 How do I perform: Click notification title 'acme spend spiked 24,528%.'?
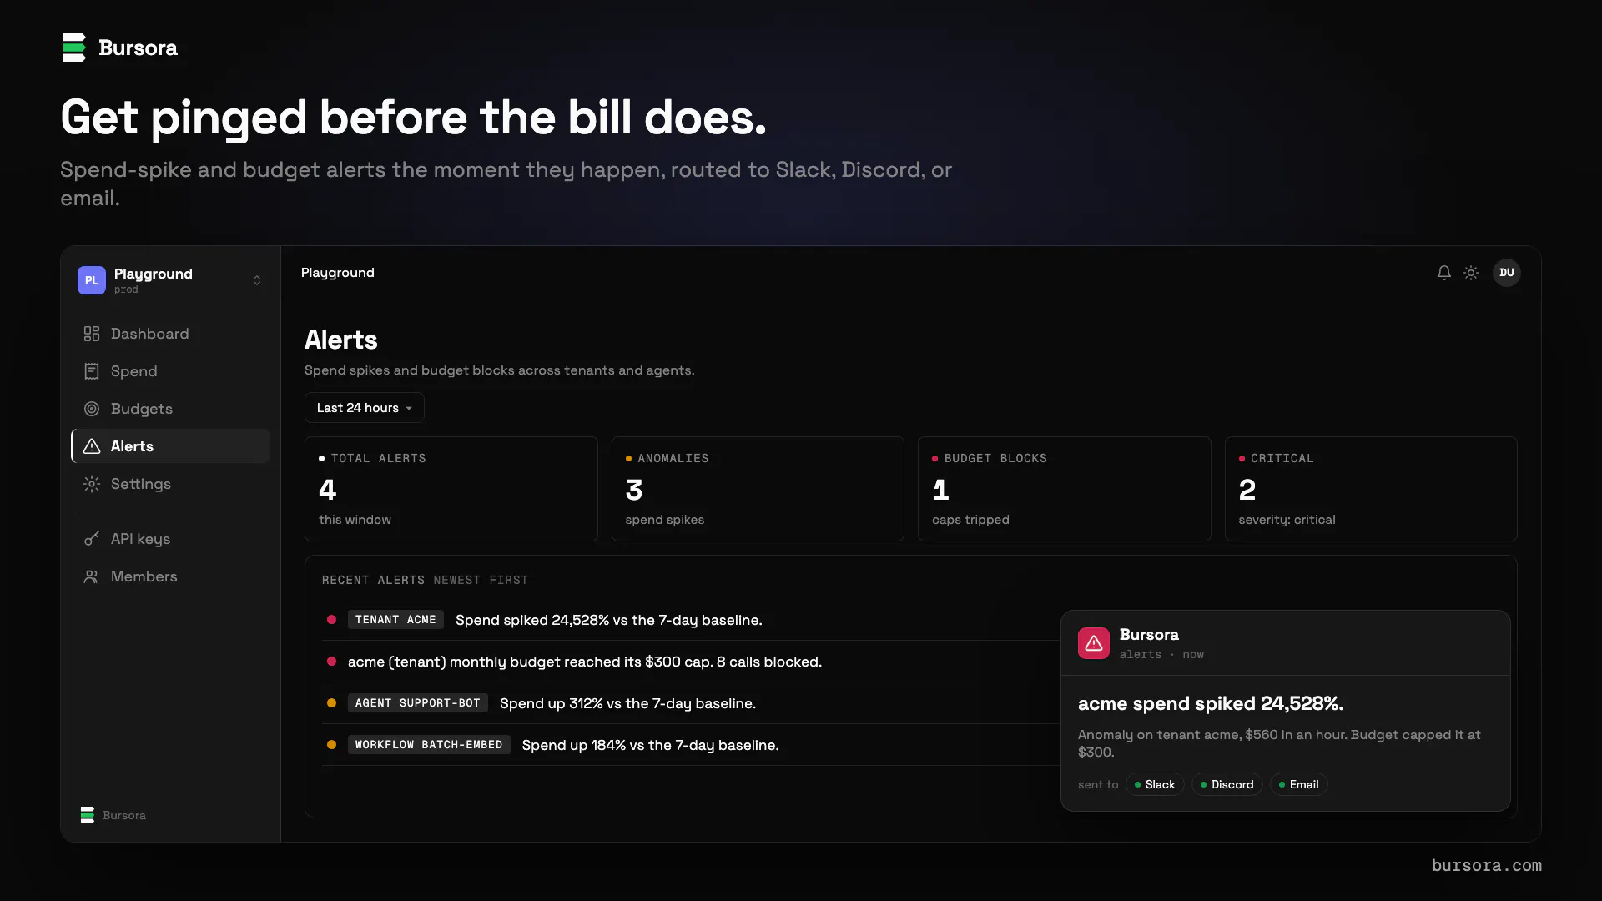pyautogui.click(x=1211, y=703)
